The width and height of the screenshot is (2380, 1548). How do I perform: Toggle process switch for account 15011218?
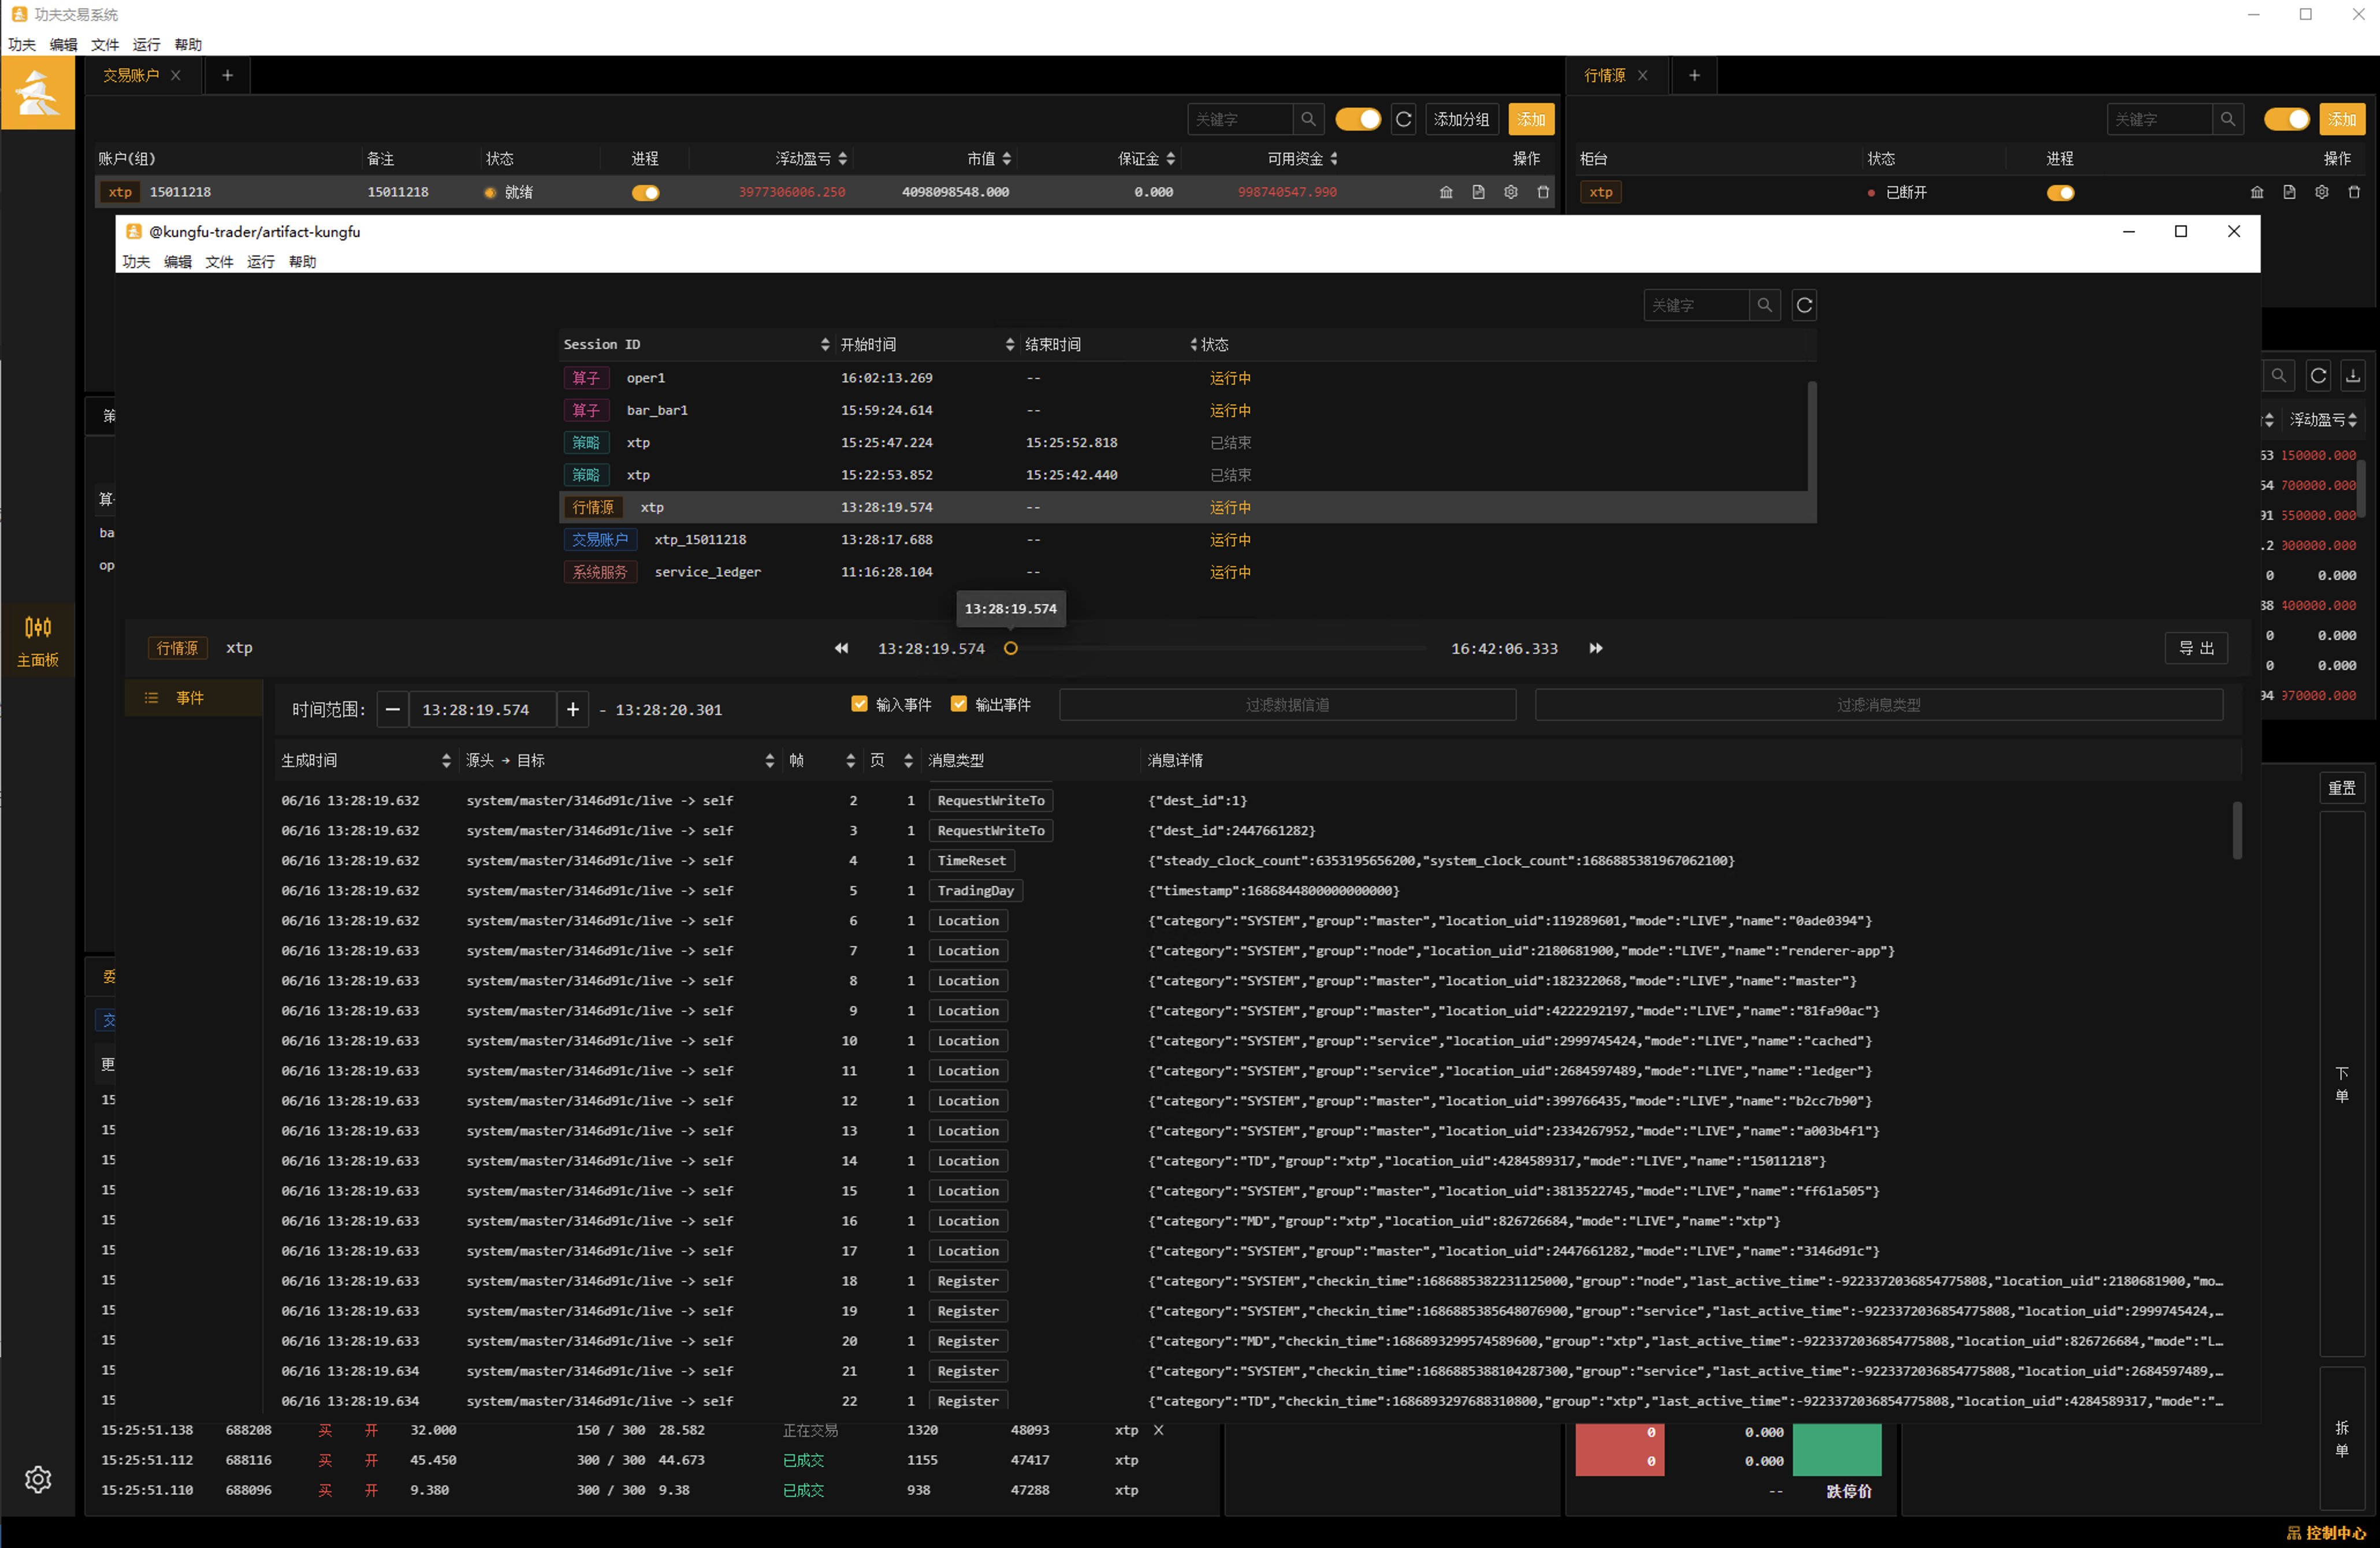646,192
